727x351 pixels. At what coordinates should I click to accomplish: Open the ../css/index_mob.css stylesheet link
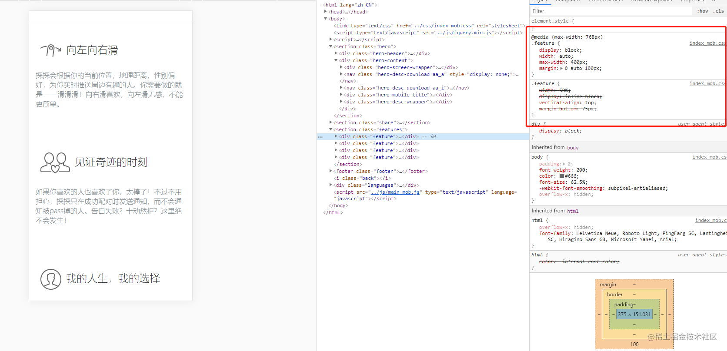click(443, 26)
